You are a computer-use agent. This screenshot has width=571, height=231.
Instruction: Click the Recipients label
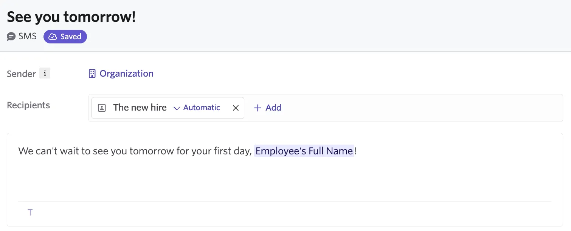tap(28, 105)
